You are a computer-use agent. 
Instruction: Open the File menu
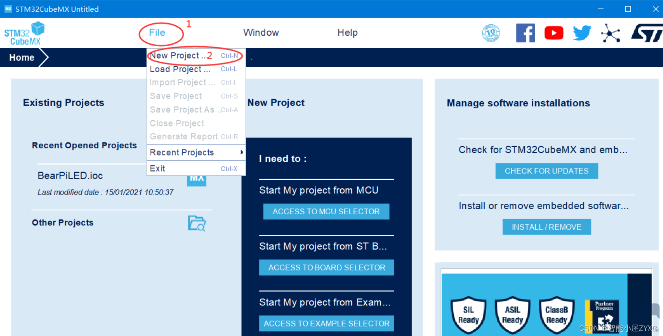[157, 33]
